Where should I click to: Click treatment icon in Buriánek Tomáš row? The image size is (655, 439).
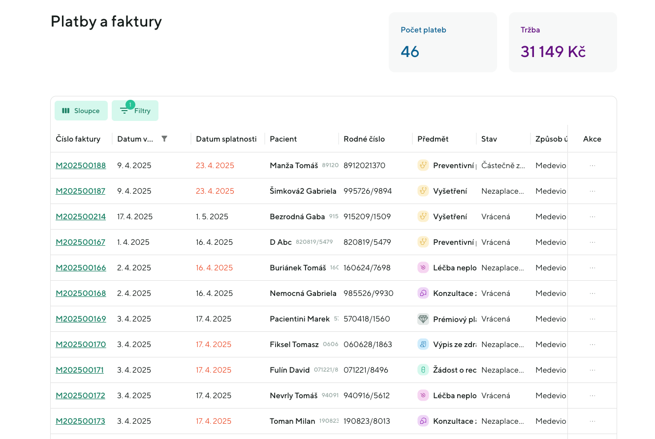[x=423, y=268]
